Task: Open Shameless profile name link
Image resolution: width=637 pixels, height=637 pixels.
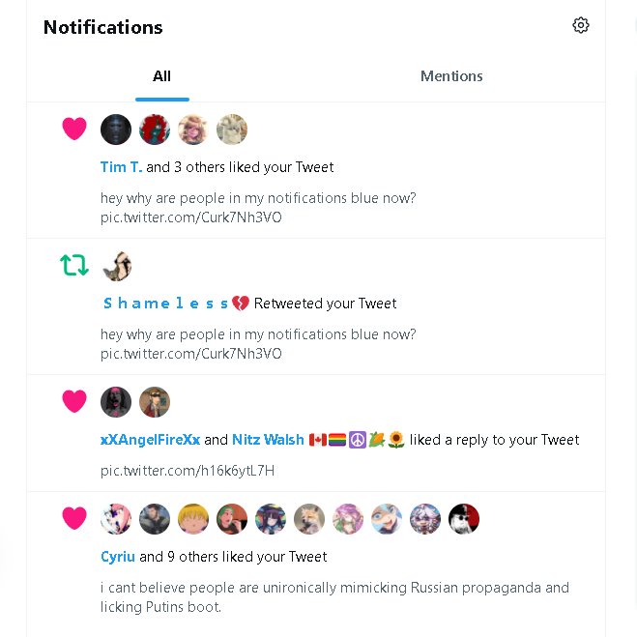Action: pyautogui.click(x=176, y=304)
